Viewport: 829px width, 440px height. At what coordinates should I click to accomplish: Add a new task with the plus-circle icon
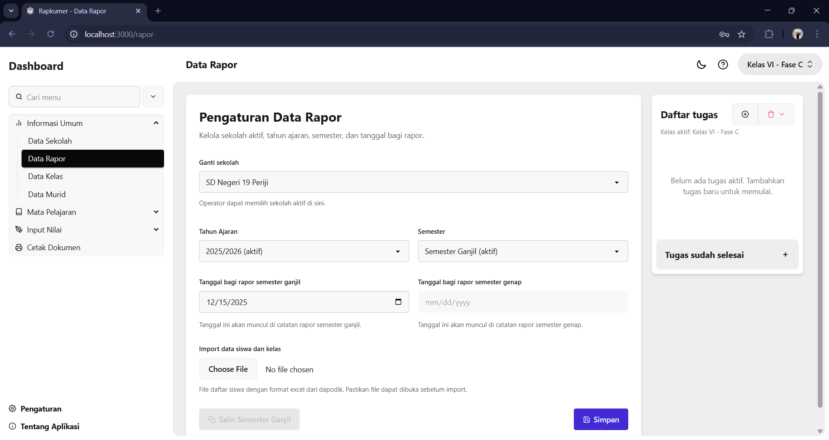[x=745, y=114]
